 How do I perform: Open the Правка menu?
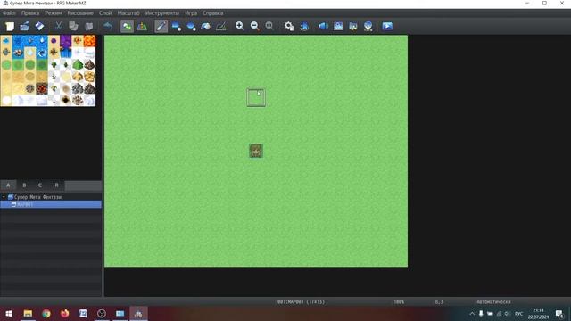pos(30,13)
